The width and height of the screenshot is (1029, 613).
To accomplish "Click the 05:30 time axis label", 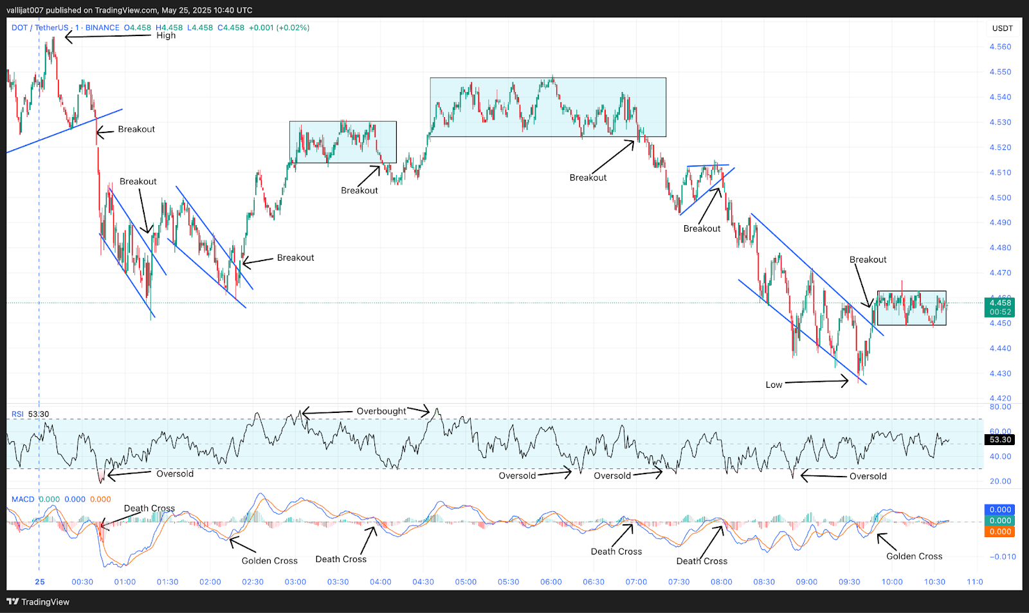I will 508,581.
